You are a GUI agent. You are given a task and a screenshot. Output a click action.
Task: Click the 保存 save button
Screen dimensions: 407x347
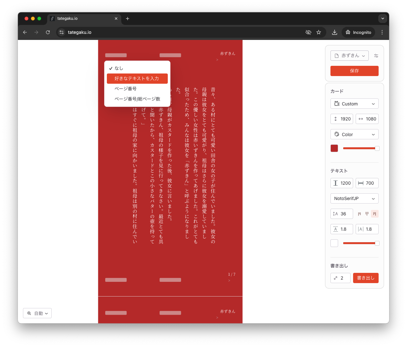354,71
